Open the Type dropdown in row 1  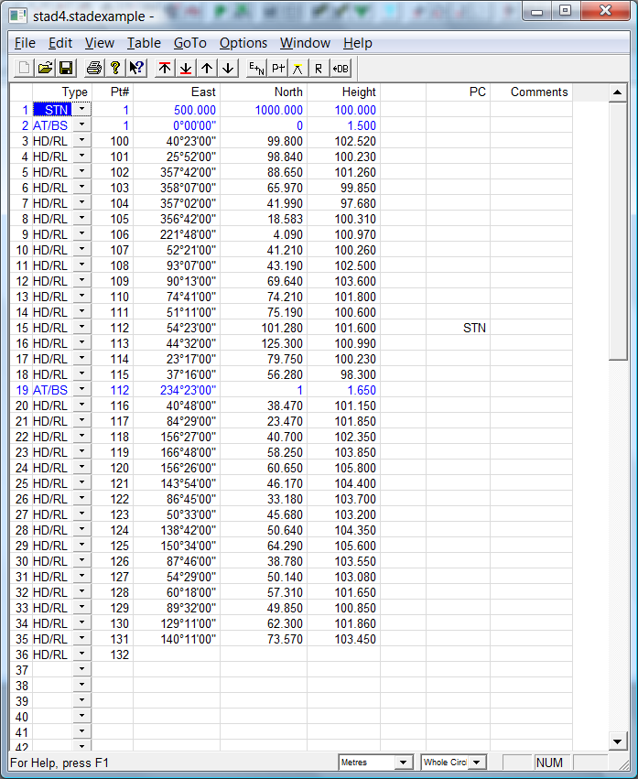(x=82, y=110)
